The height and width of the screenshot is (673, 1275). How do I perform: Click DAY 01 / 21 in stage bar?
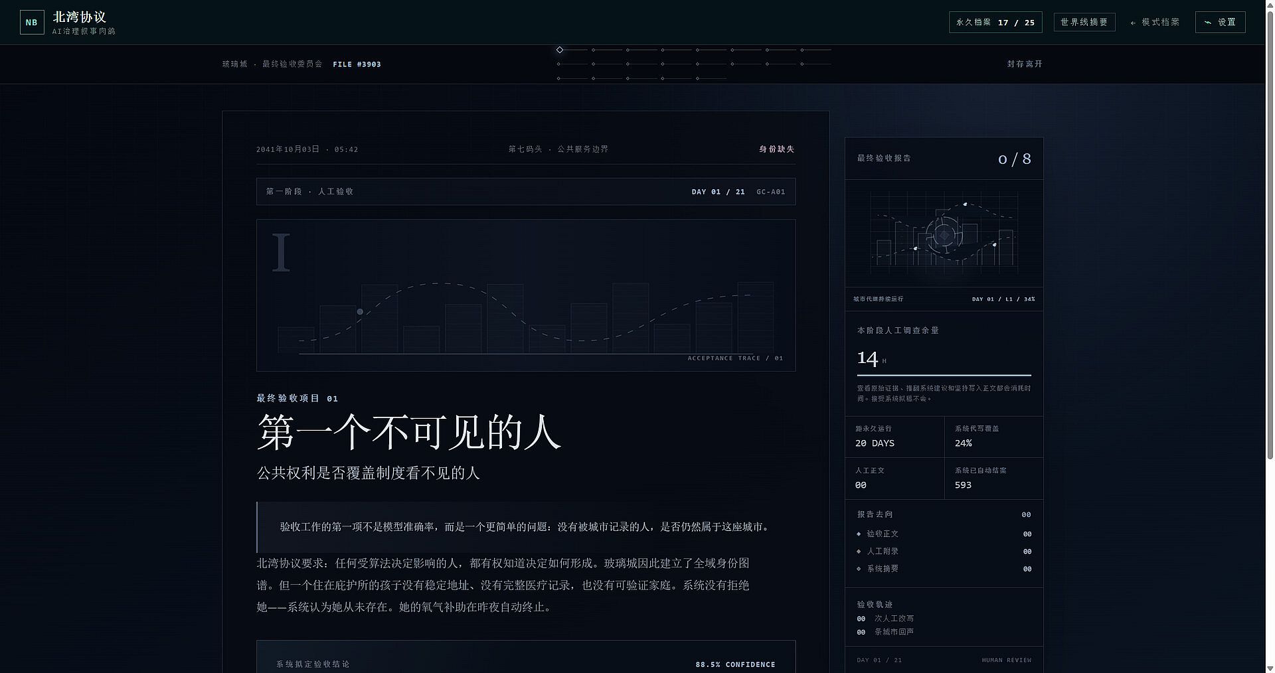point(718,192)
